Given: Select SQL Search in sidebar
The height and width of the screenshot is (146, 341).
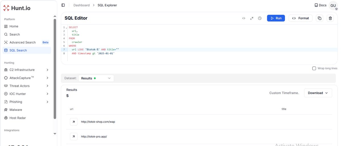Looking at the screenshot, I should [x=27, y=50].
